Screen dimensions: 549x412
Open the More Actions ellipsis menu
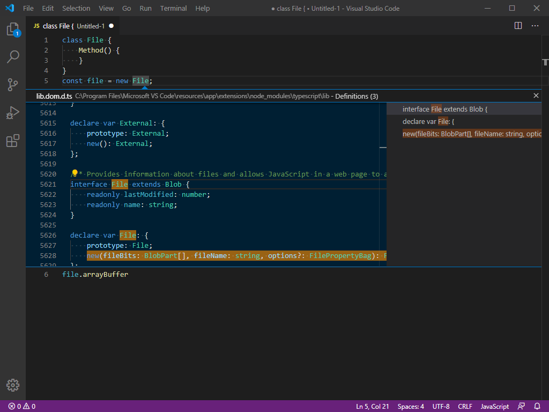(535, 26)
